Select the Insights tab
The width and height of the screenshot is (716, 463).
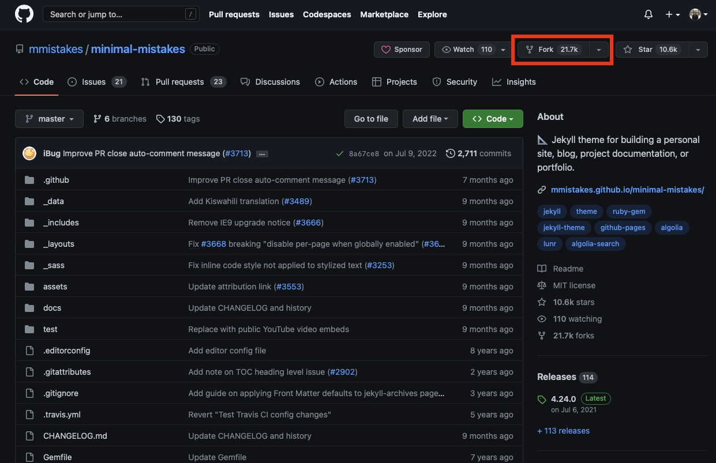pos(514,82)
